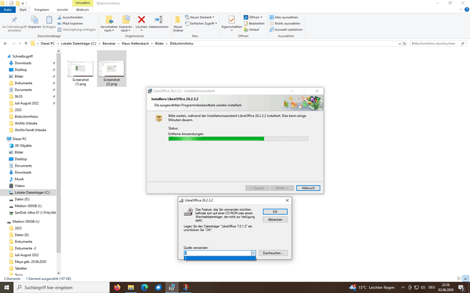Open the Bildtools tab
The image size is (470, 293).
point(82,10)
